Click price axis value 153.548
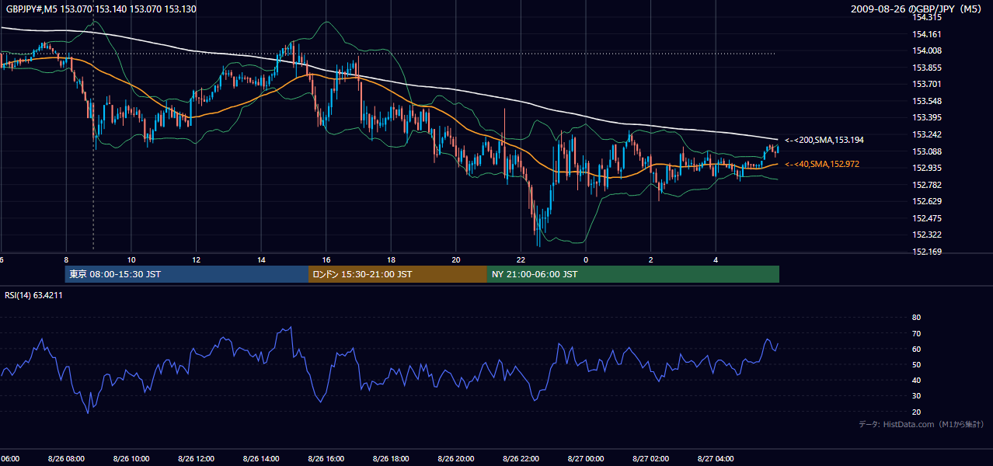 tap(926, 101)
